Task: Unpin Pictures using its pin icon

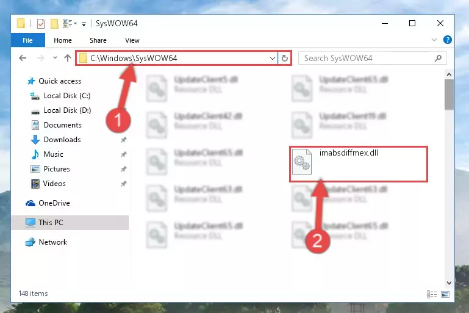Action: 123,169
